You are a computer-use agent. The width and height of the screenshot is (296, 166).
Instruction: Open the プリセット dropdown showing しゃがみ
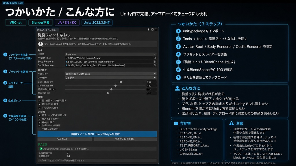tap(111, 78)
